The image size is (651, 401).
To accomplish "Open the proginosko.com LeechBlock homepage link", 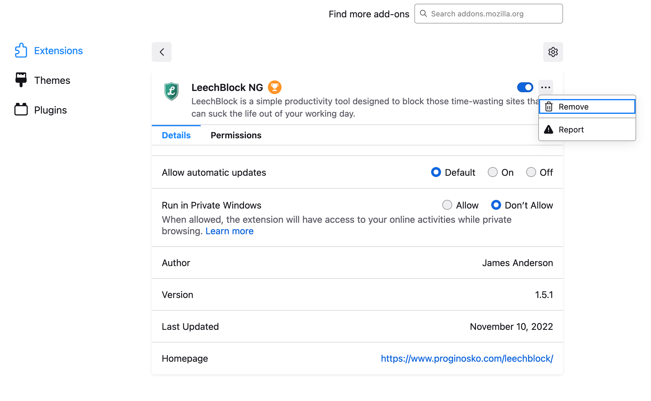I will pos(467,358).
